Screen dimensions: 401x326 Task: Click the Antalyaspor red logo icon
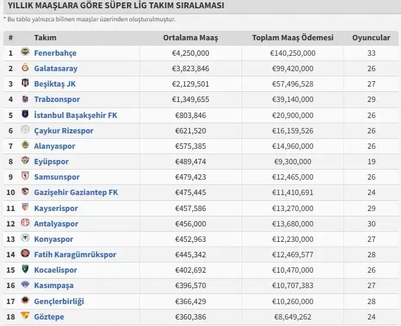pyautogui.click(x=26, y=223)
